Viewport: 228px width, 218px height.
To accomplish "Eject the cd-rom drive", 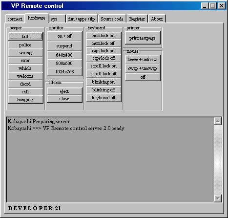I will coord(64,91).
